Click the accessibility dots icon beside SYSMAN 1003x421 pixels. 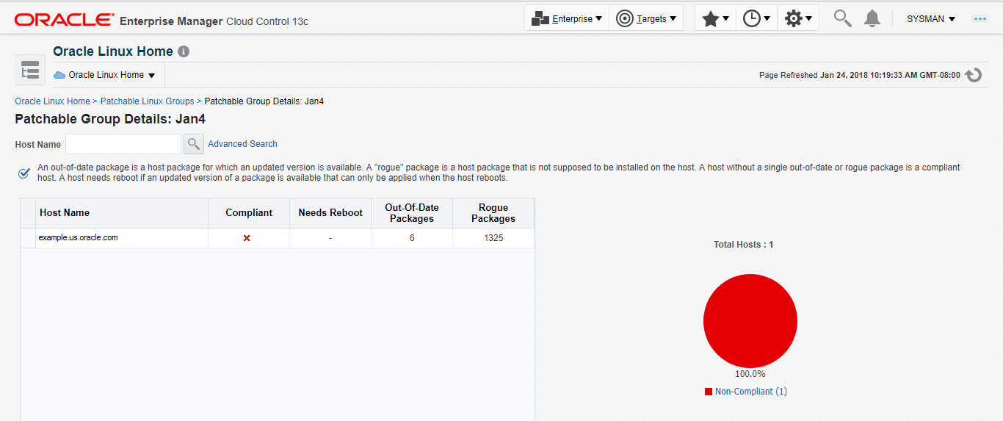(980, 18)
